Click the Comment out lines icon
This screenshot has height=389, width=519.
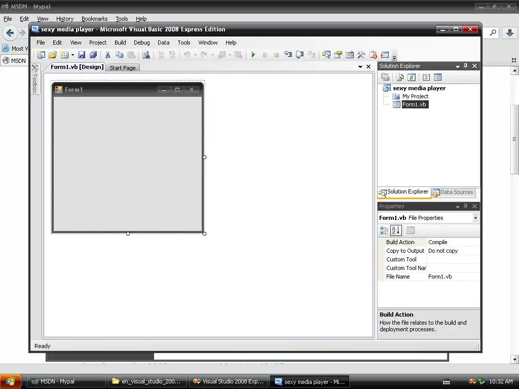[x=160, y=55]
